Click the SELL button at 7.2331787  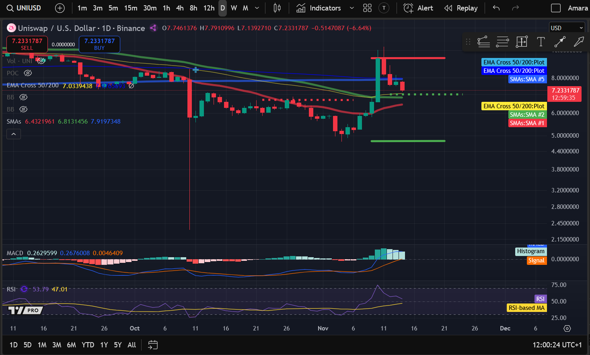(27, 44)
